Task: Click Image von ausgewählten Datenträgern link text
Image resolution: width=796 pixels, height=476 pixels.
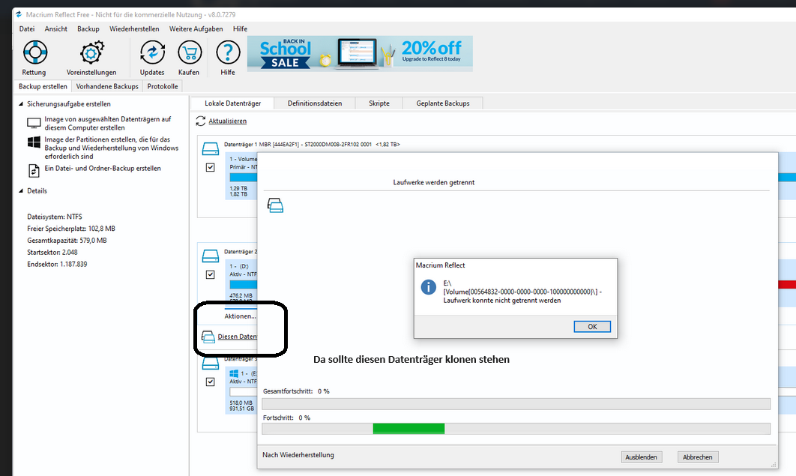Action: (x=108, y=124)
